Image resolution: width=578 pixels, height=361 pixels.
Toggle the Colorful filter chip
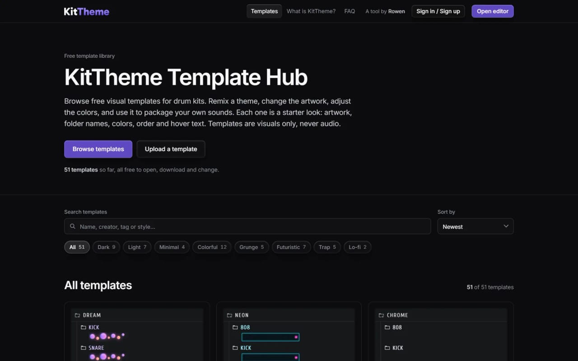[x=212, y=247]
